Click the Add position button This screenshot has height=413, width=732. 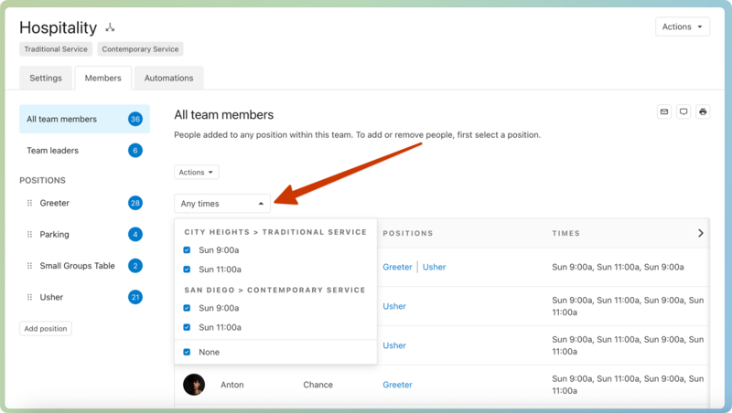pyautogui.click(x=45, y=328)
